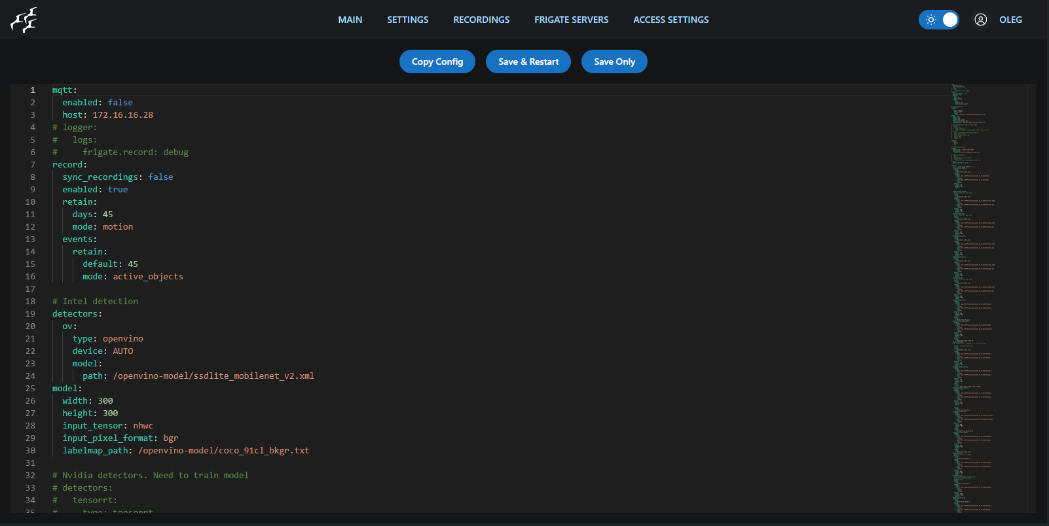
Task: Click the editor's vertical scrollbar
Action: point(1032,294)
